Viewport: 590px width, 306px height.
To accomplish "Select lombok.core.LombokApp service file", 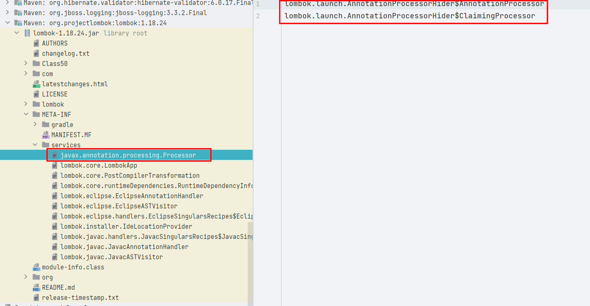I will point(99,165).
